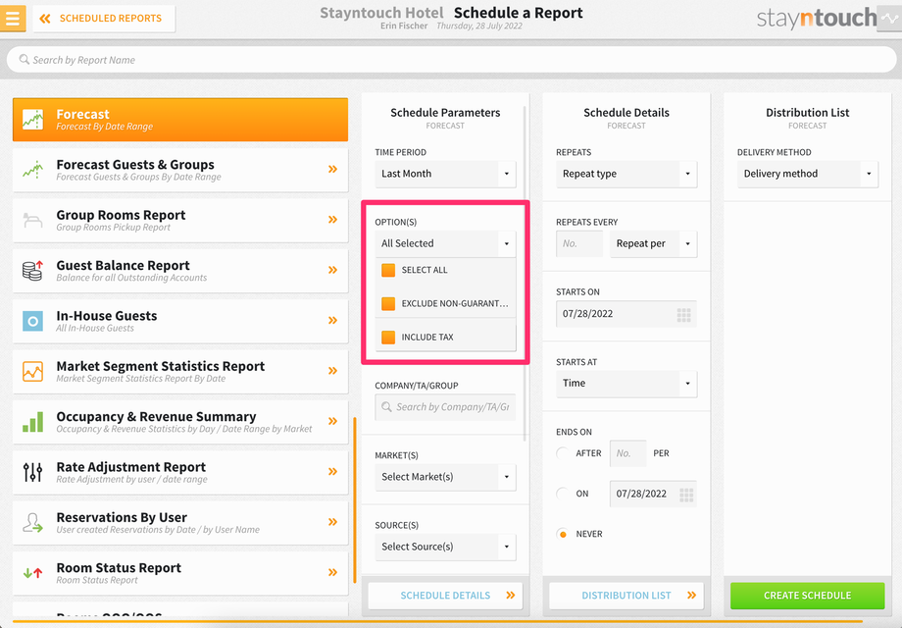902x628 pixels.
Task: Select the Rate Adjustment Report entry
Action: coord(180,472)
